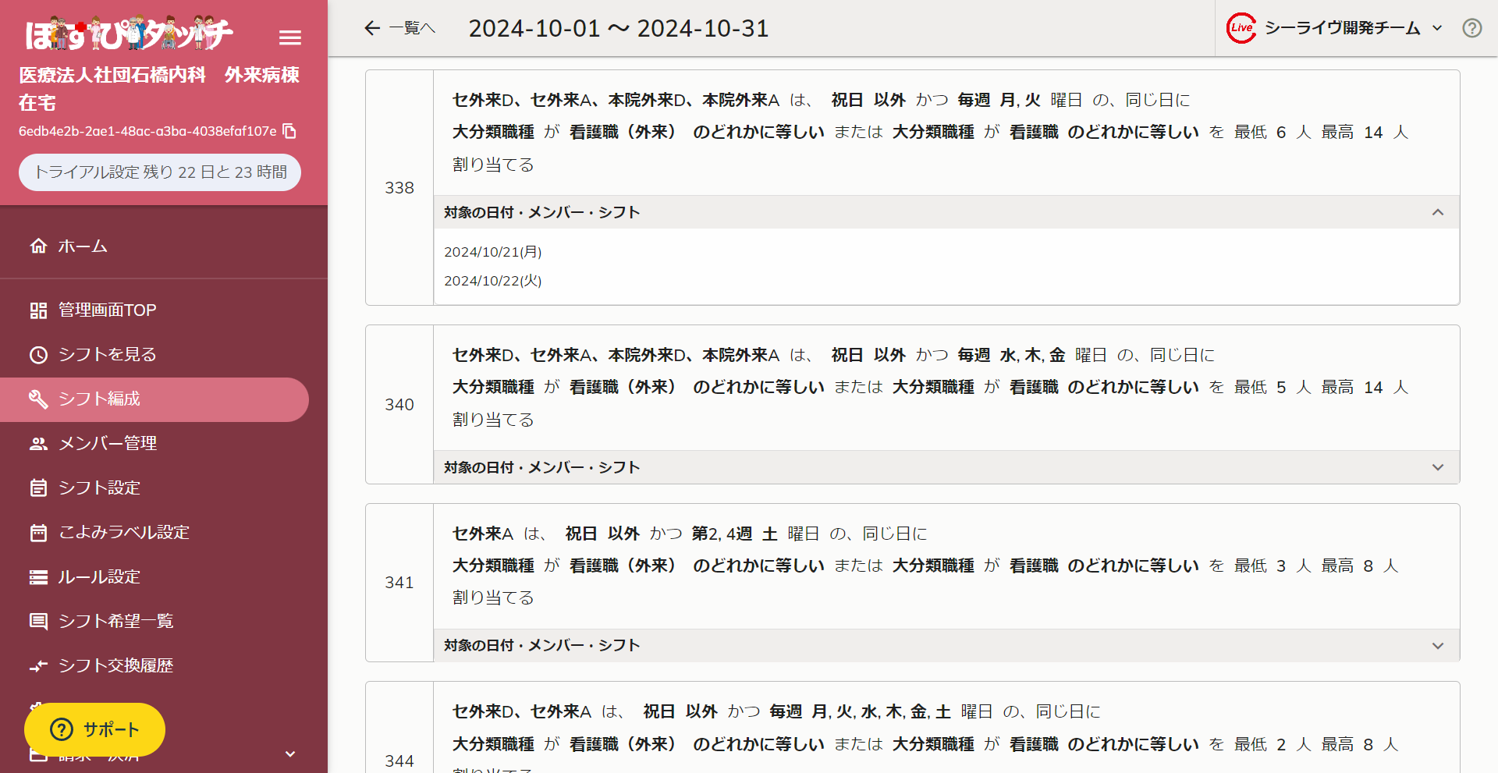Click the dashboard icon beside 管理画面TOP
The width and height of the screenshot is (1498, 773).
38,310
